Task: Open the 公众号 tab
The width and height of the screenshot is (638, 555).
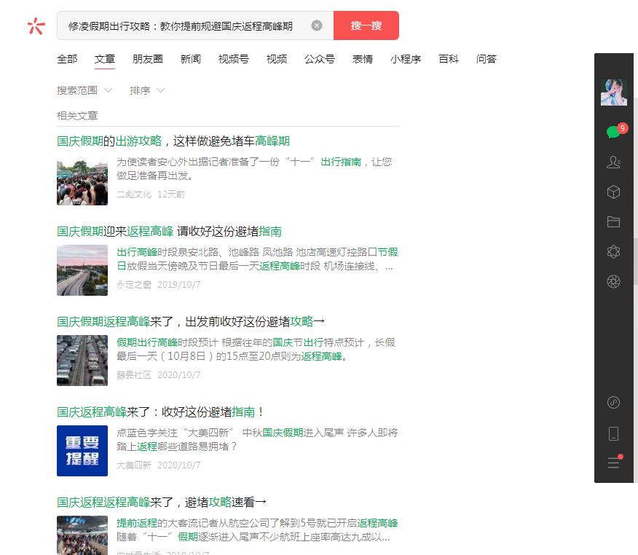Action: pyautogui.click(x=320, y=59)
